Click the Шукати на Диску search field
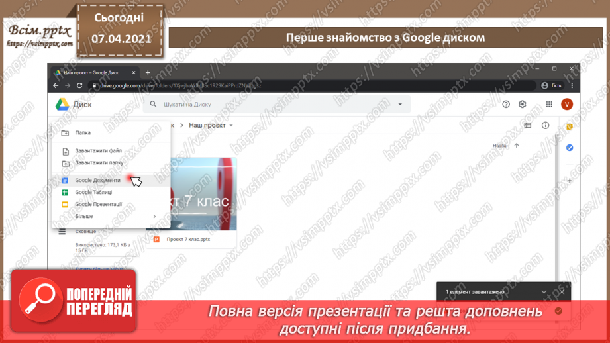610x343 pixels. coord(276,104)
